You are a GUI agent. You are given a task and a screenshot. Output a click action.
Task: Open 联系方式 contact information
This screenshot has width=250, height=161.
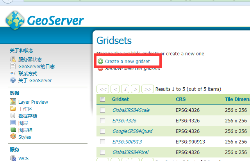(28, 74)
